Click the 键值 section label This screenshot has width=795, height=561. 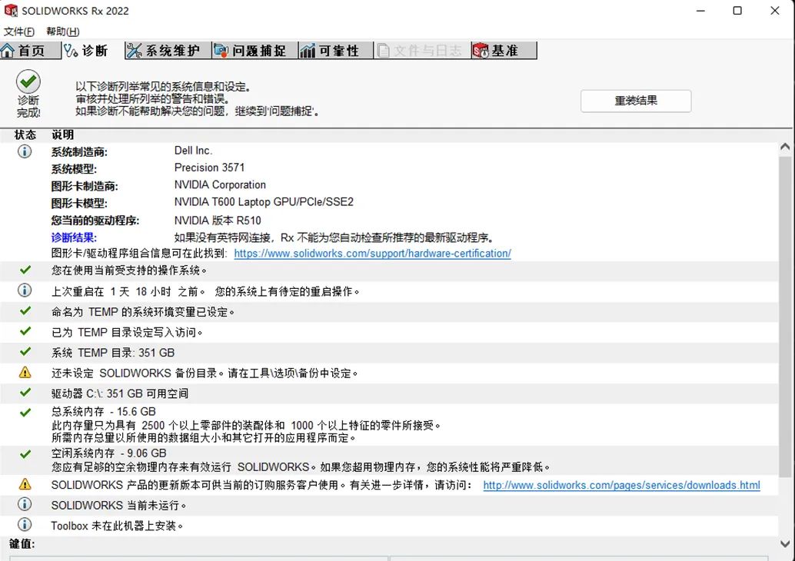22,544
